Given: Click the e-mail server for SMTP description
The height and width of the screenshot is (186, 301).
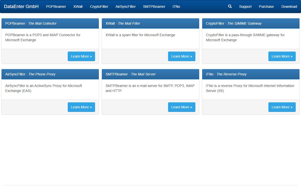Looking at the screenshot, I should (150, 88).
